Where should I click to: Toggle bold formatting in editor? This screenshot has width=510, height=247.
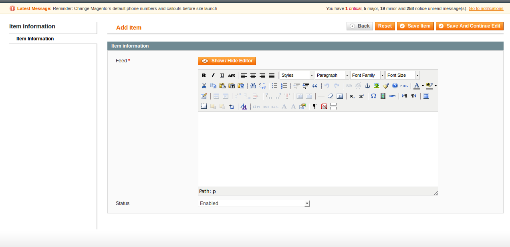(x=204, y=75)
